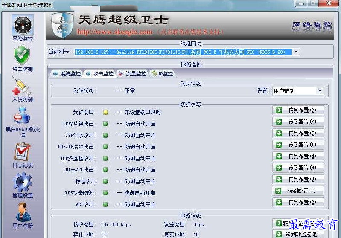
Task: Open the 网络监控 gauge icon in sidebar
Action: (23, 25)
